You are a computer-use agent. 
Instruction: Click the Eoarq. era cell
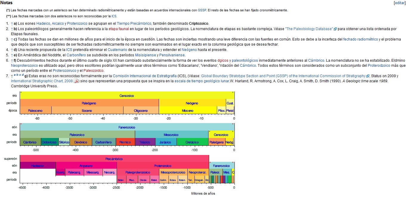[60, 172]
